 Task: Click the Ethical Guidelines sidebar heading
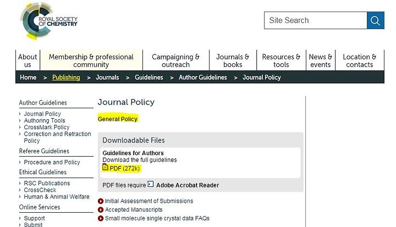[x=43, y=172]
